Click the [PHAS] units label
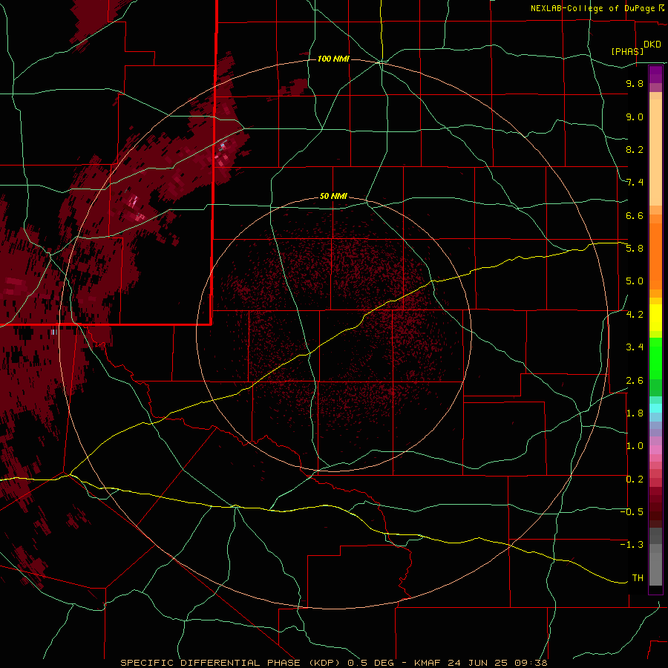The width and height of the screenshot is (668, 668). pos(627,52)
